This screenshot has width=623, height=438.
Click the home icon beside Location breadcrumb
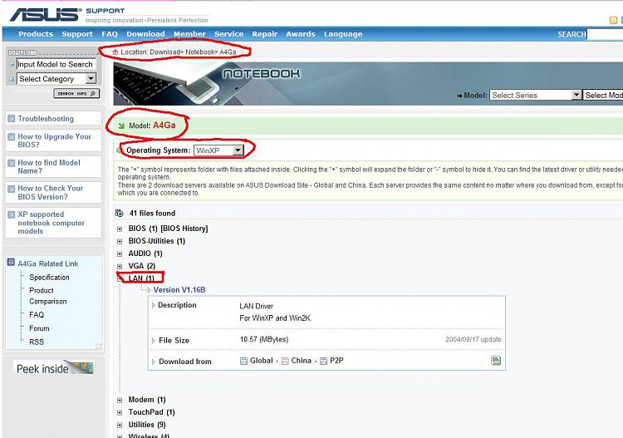pyautogui.click(x=115, y=52)
